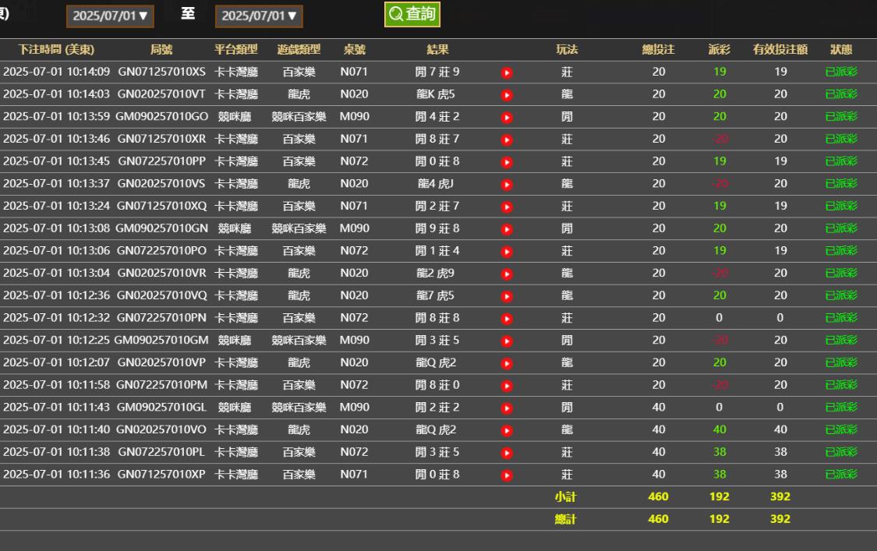
Task: Play replay for round GN020257010VP
Action: click(507, 363)
